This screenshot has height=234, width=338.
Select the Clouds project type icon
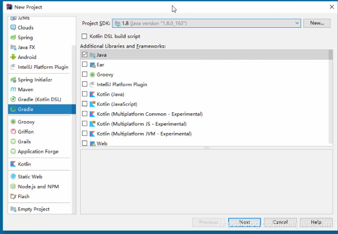click(13, 28)
